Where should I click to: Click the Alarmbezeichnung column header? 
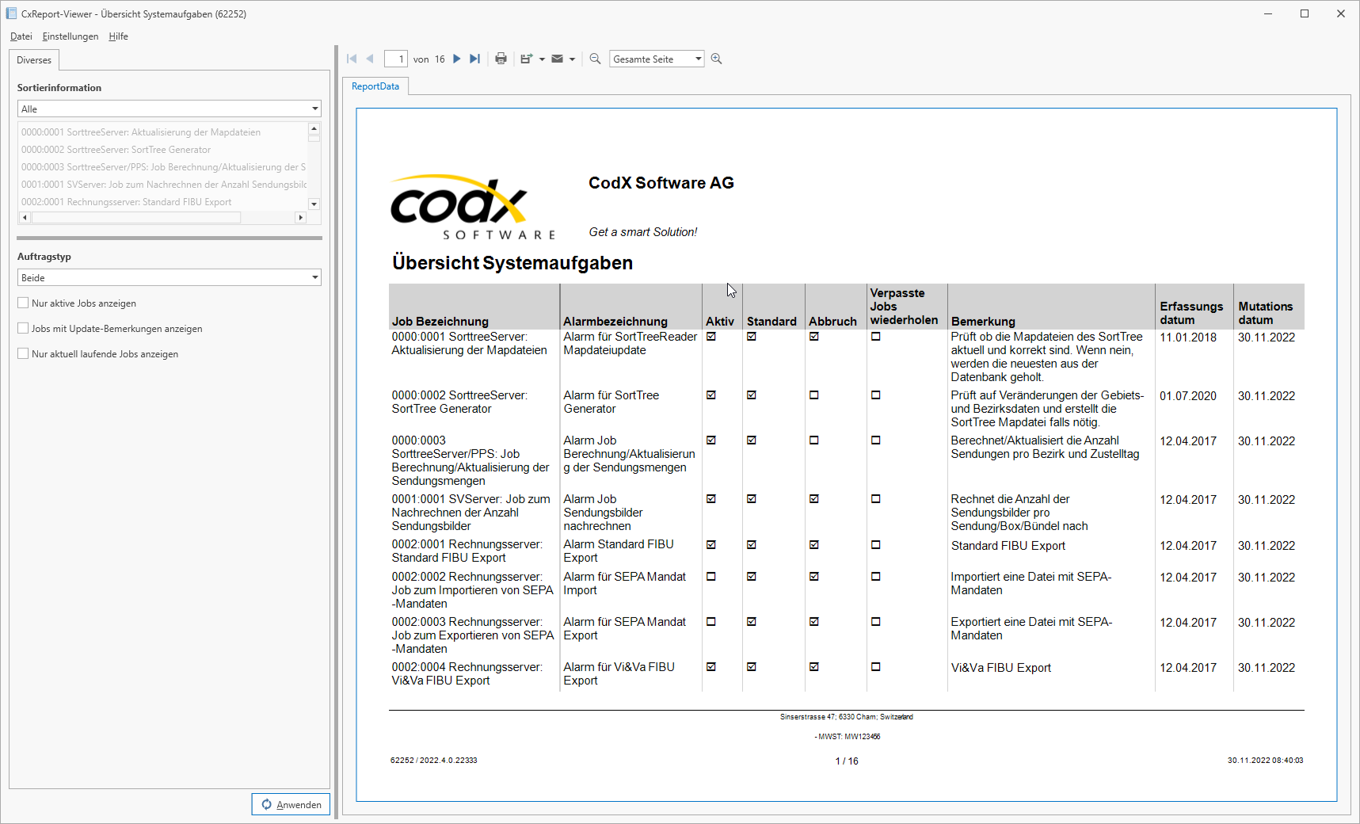[x=615, y=322]
